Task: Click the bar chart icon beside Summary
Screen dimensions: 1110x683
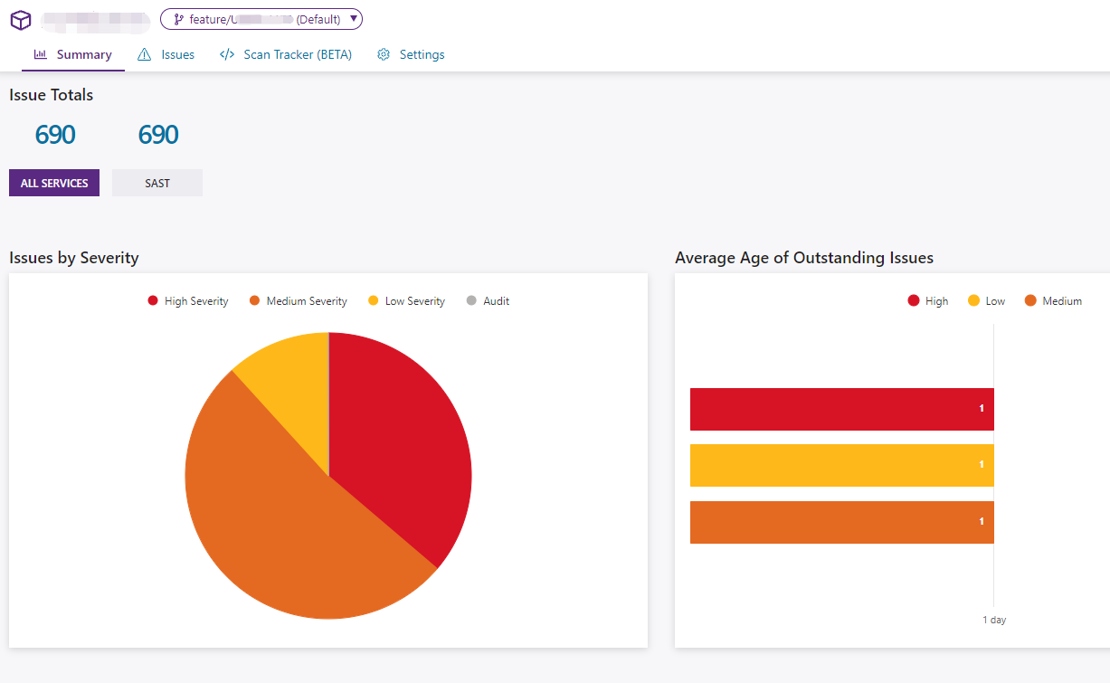Action: coord(41,54)
